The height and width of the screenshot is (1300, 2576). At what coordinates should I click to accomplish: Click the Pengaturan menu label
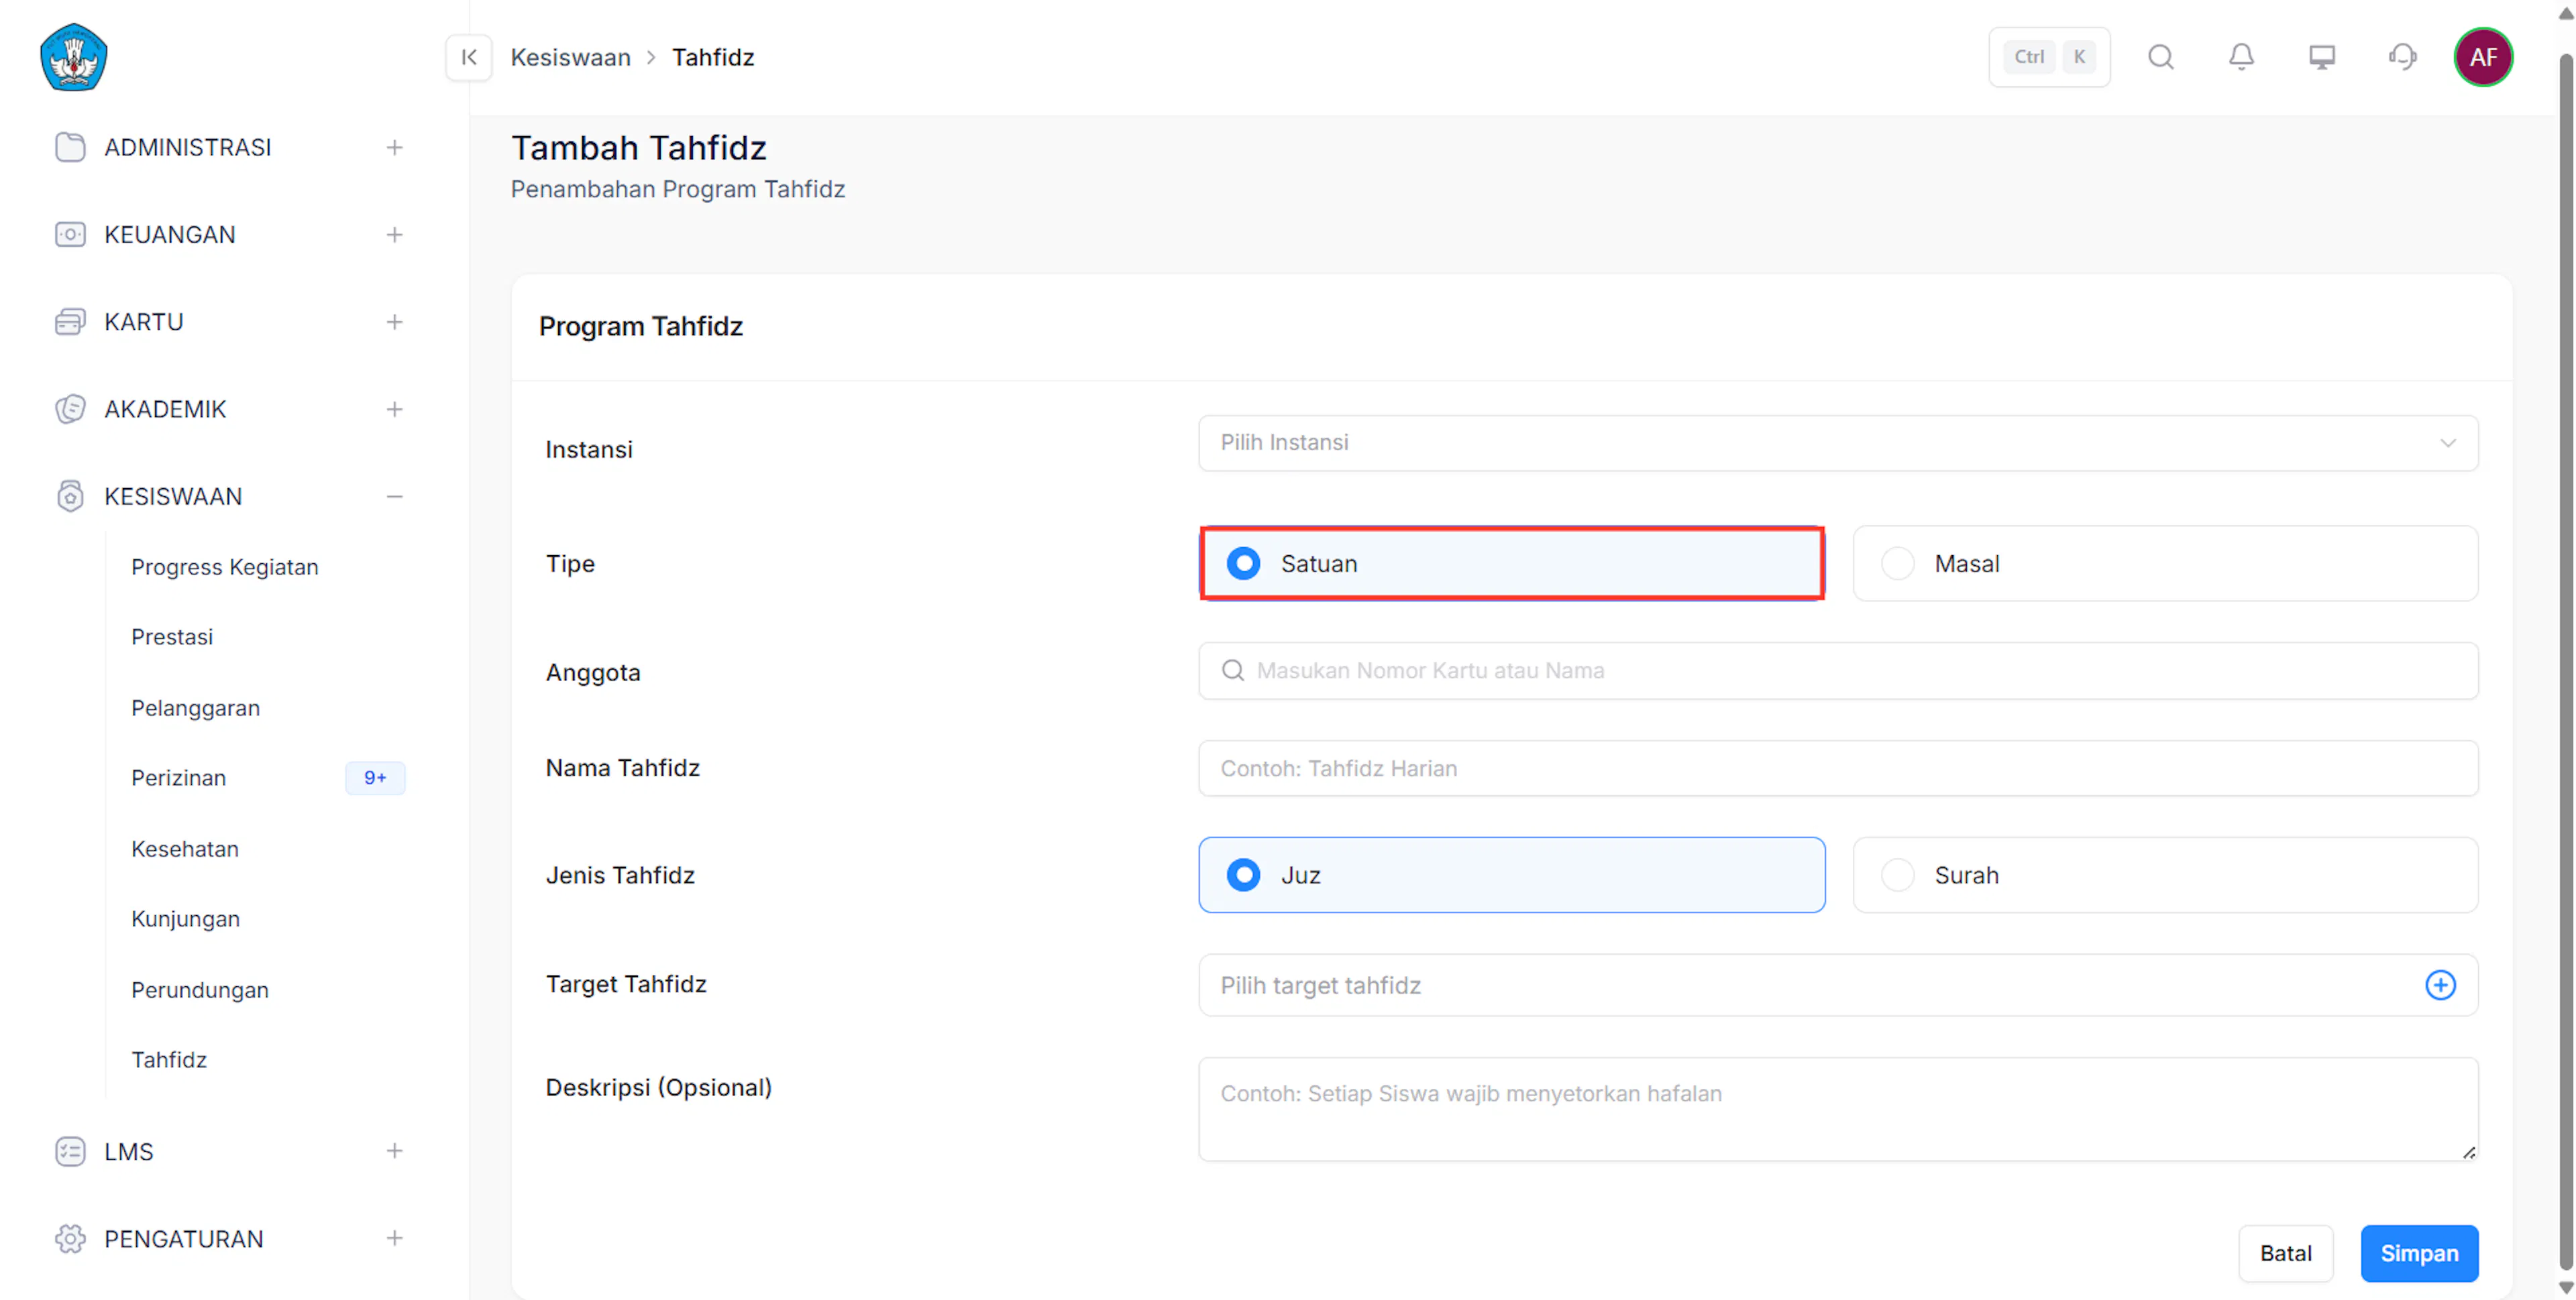point(184,1238)
